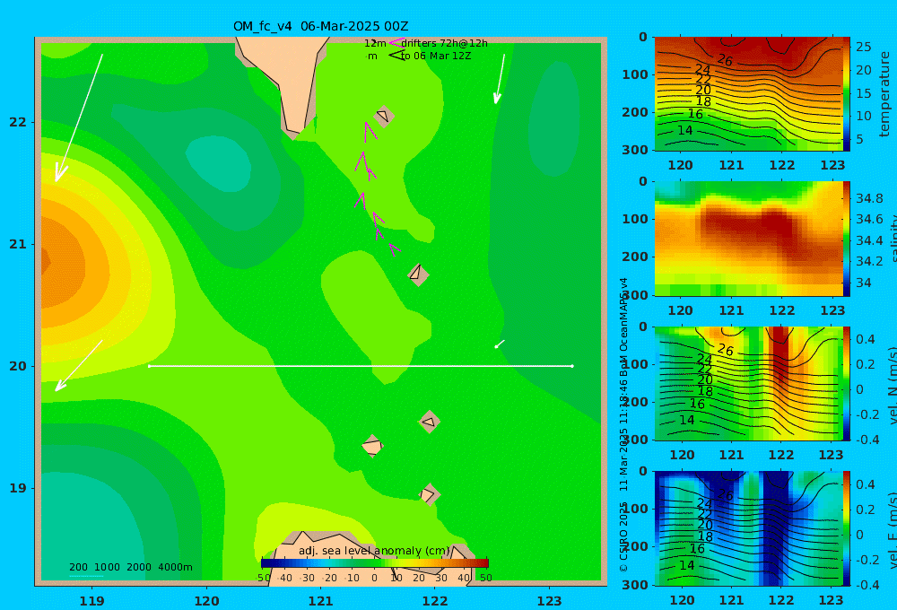The width and height of the screenshot is (897, 610).
Task: Click the 'drifters 72h@12h' legend label
Action: (x=444, y=43)
